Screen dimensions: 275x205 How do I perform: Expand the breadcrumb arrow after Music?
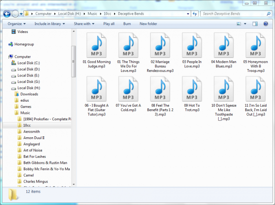100,14
